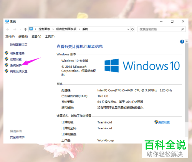Click the Forward navigation arrow
The width and height of the screenshot is (192, 162).
[x=15, y=29]
